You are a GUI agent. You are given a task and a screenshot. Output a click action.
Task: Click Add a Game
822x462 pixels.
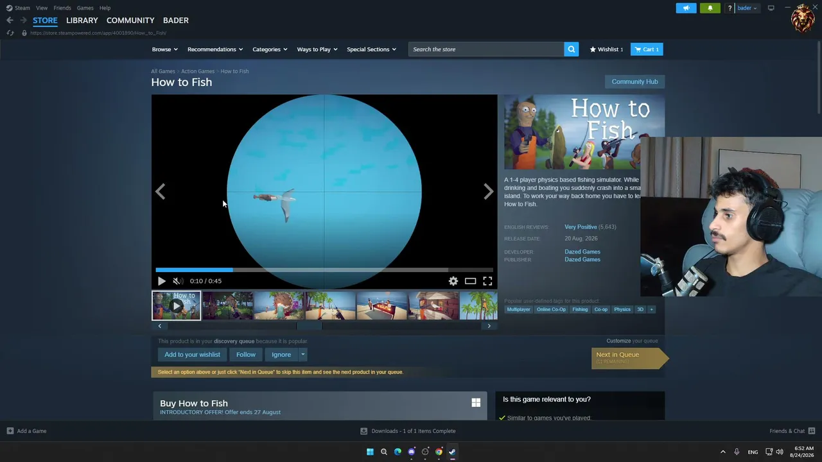(26, 431)
